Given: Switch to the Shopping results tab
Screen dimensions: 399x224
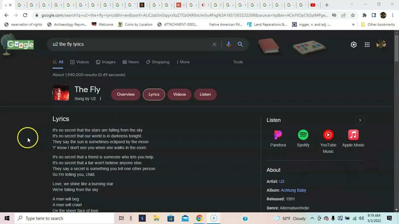Looking at the screenshot, I should (158, 62).
